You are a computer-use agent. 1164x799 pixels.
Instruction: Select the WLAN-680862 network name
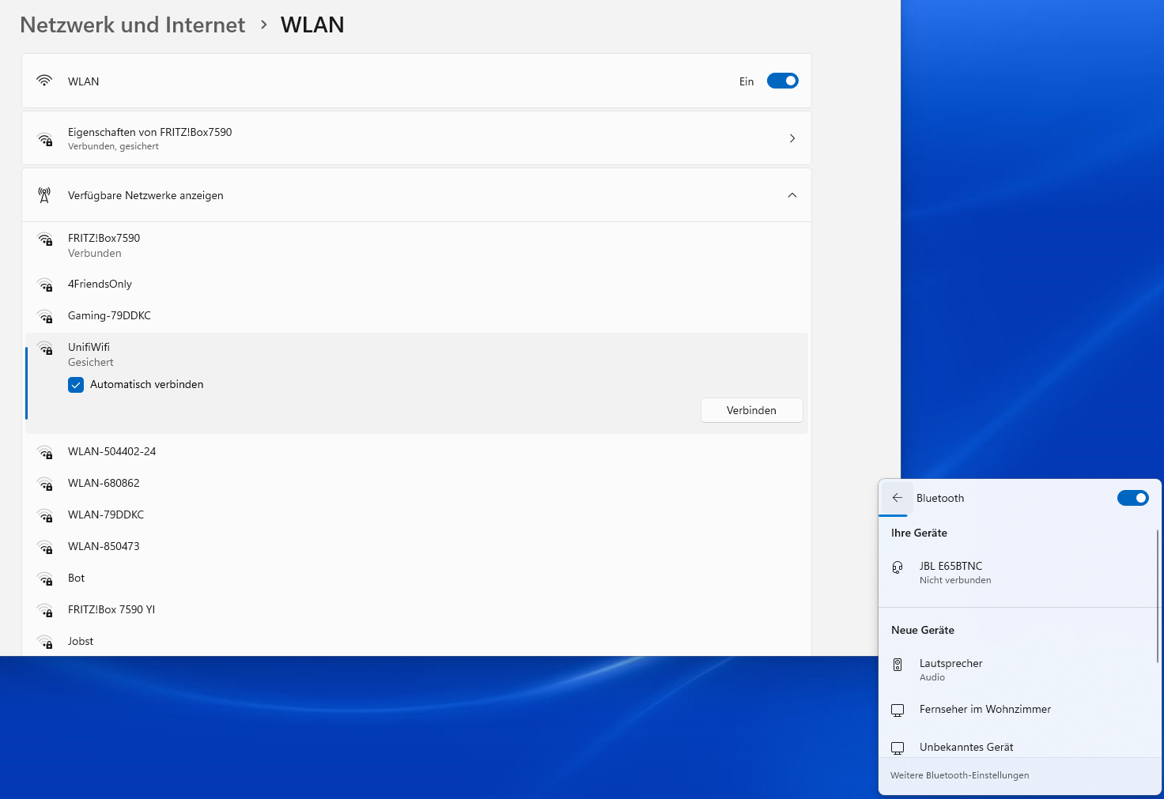(104, 483)
